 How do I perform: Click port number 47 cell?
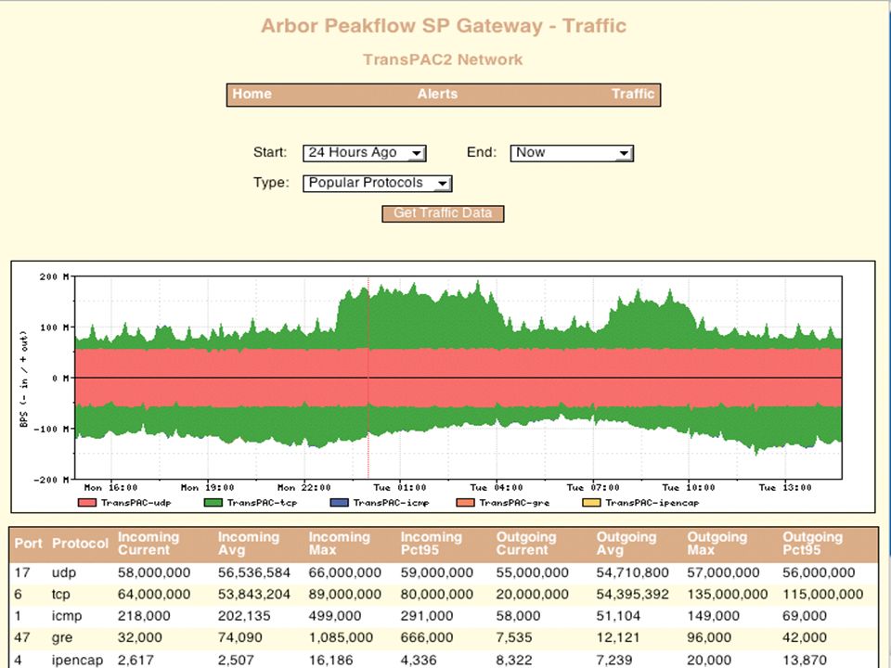click(x=22, y=638)
